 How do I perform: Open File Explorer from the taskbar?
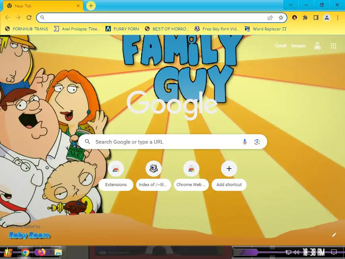[58, 252]
